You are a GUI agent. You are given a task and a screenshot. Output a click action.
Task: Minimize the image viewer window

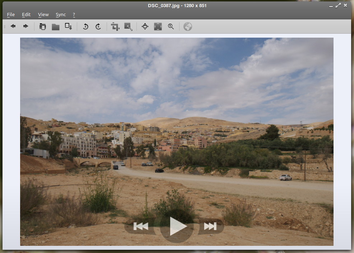coord(331,6)
